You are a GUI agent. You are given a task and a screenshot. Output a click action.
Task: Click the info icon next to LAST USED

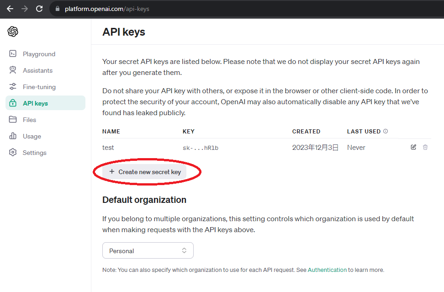[x=385, y=131]
